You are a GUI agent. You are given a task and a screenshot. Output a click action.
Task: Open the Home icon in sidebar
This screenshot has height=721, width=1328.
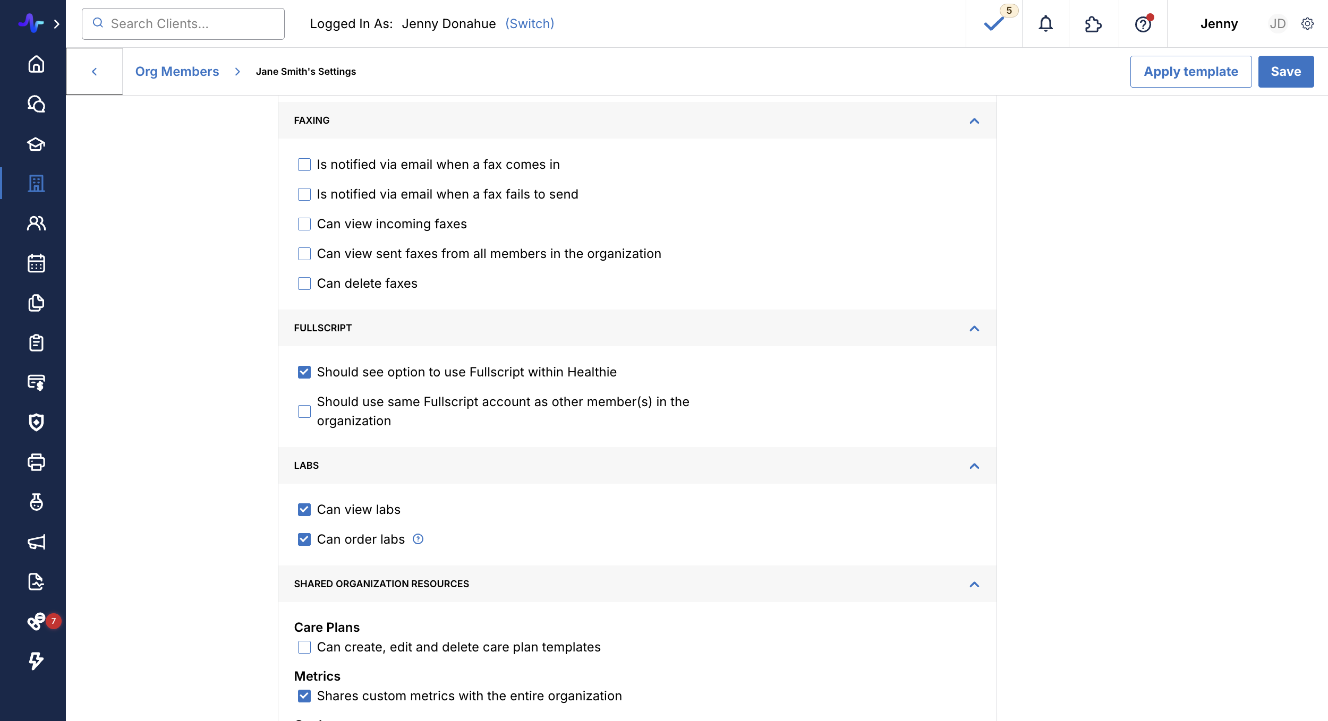(36, 64)
